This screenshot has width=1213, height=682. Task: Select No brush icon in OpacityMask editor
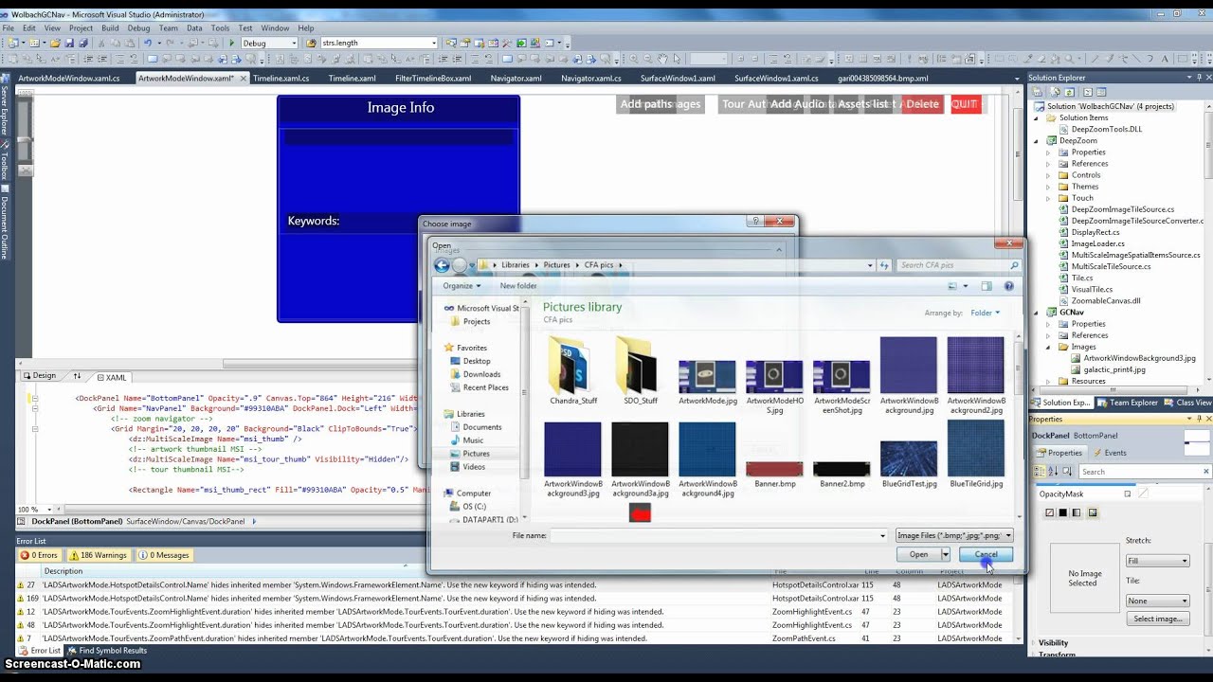pyautogui.click(x=1049, y=512)
